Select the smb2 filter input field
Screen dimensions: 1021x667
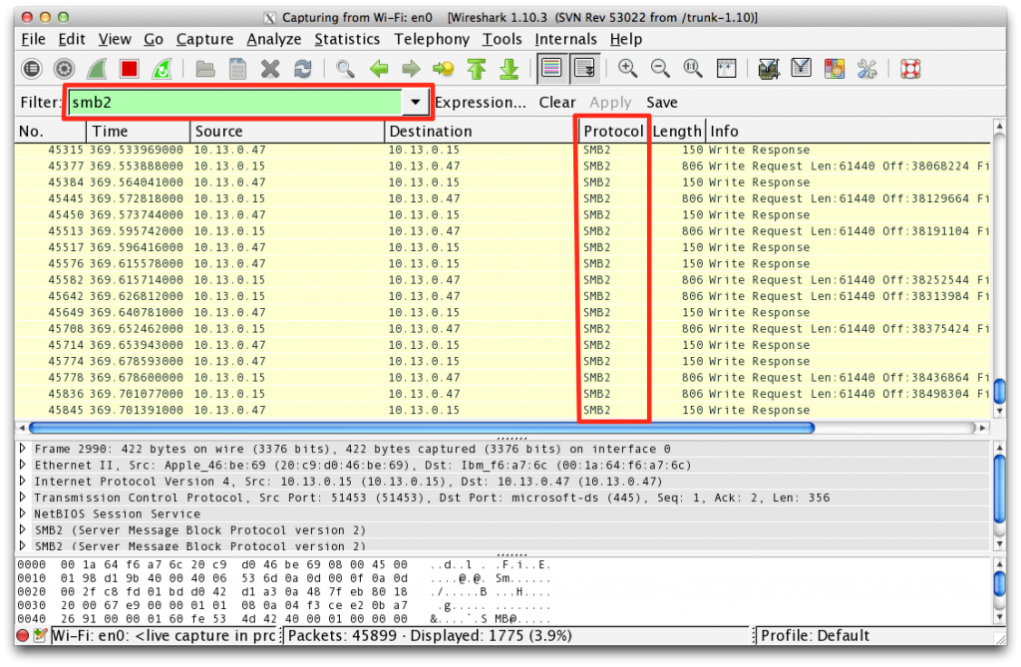(239, 102)
